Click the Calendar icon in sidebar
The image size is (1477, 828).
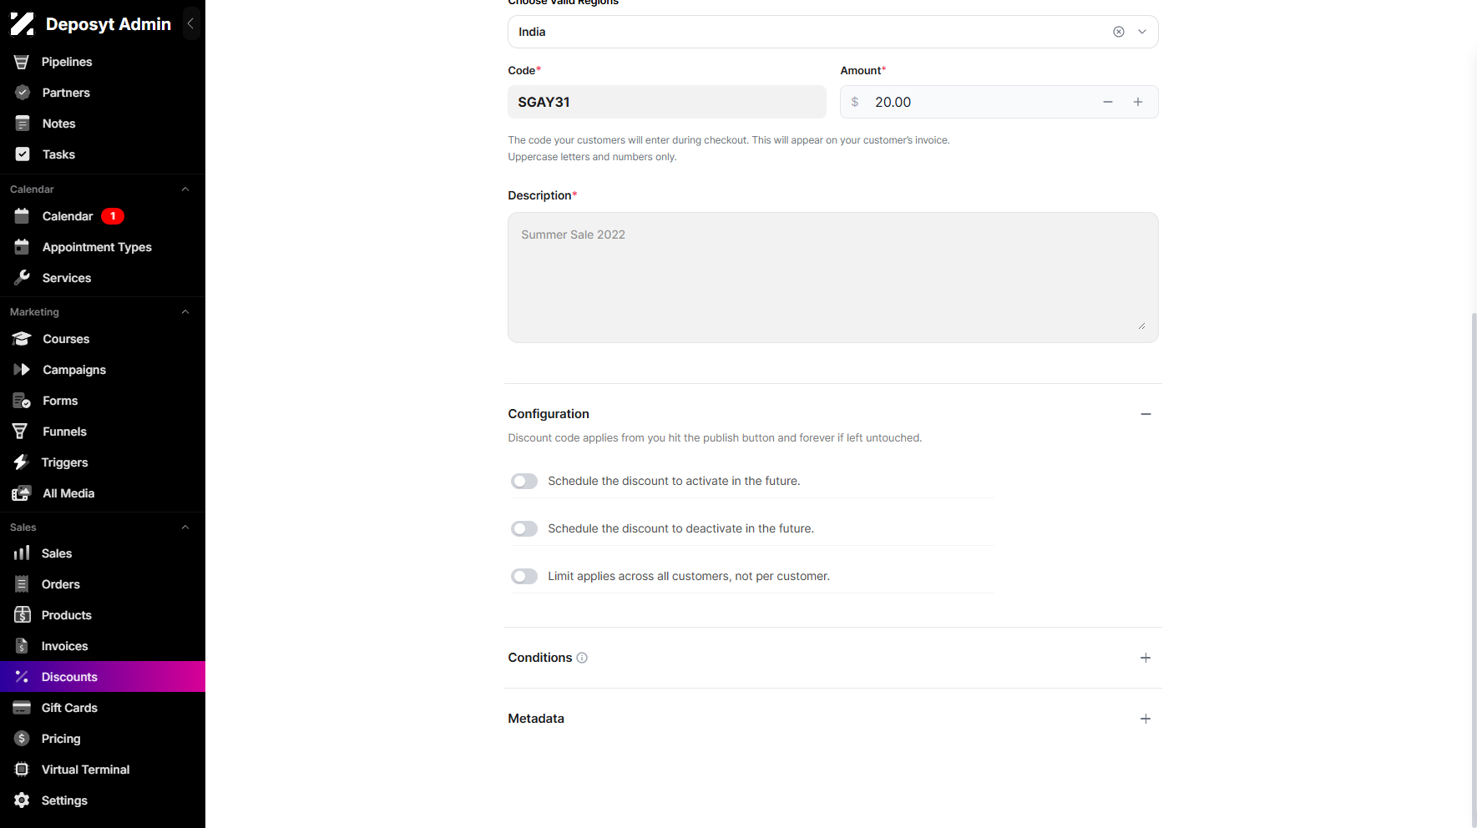(22, 216)
